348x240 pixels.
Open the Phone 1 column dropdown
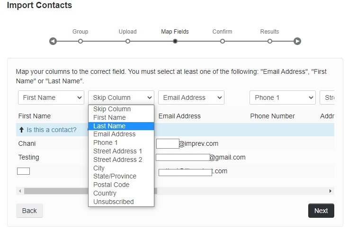(x=283, y=98)
